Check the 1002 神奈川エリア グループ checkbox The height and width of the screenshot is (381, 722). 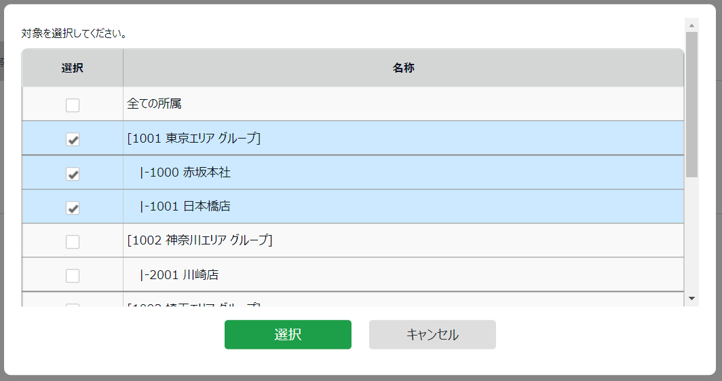73,242
